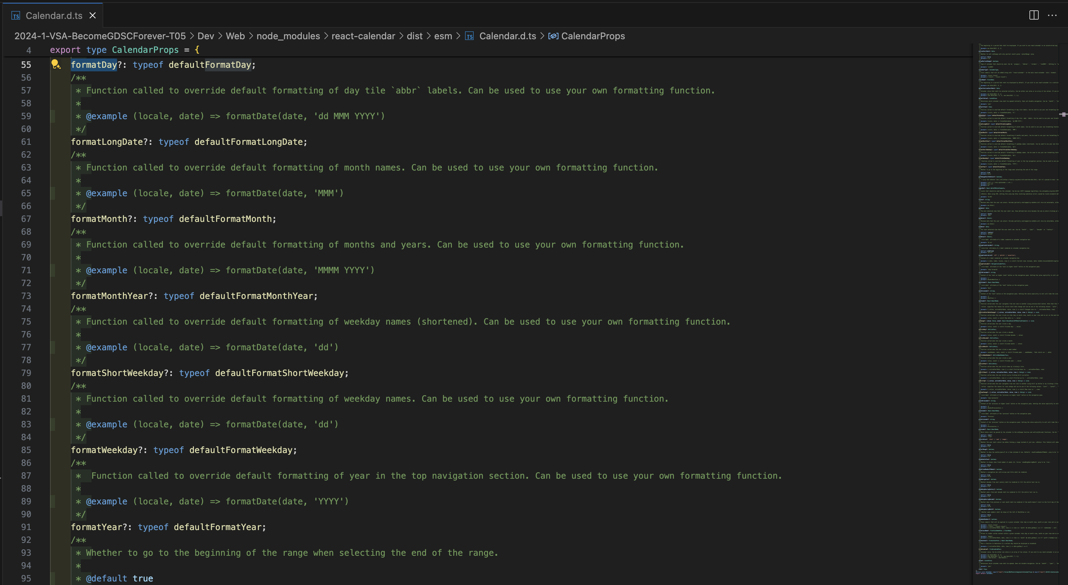The width and height of the screenshot is (1068, 585).
Task: Click the Web breadcrumb segment
Action: 235,36
